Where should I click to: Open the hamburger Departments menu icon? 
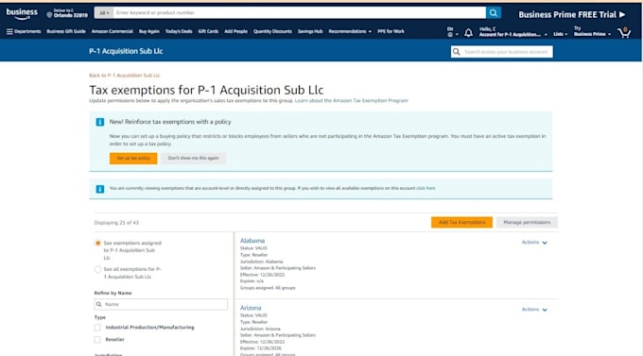coord(9,31)
